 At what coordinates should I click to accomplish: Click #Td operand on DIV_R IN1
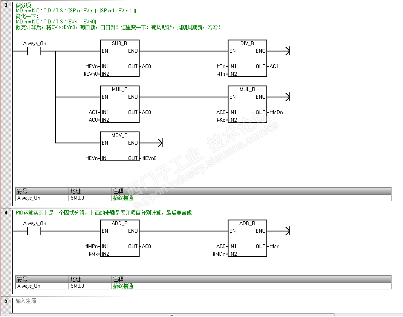tap(221, 66)
